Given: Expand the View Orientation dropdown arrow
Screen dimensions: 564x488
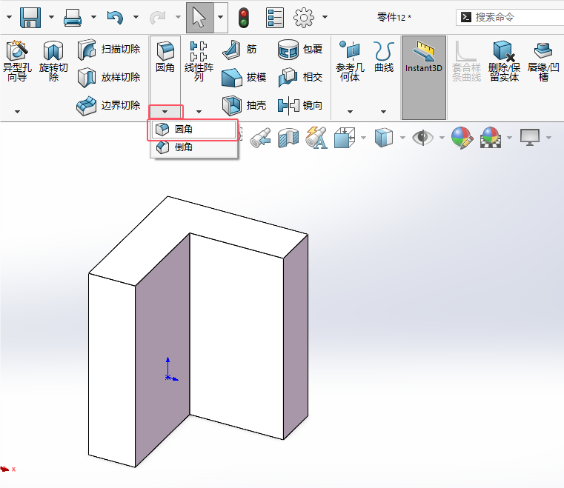Looking at the screenshot, I should [363, 138].
